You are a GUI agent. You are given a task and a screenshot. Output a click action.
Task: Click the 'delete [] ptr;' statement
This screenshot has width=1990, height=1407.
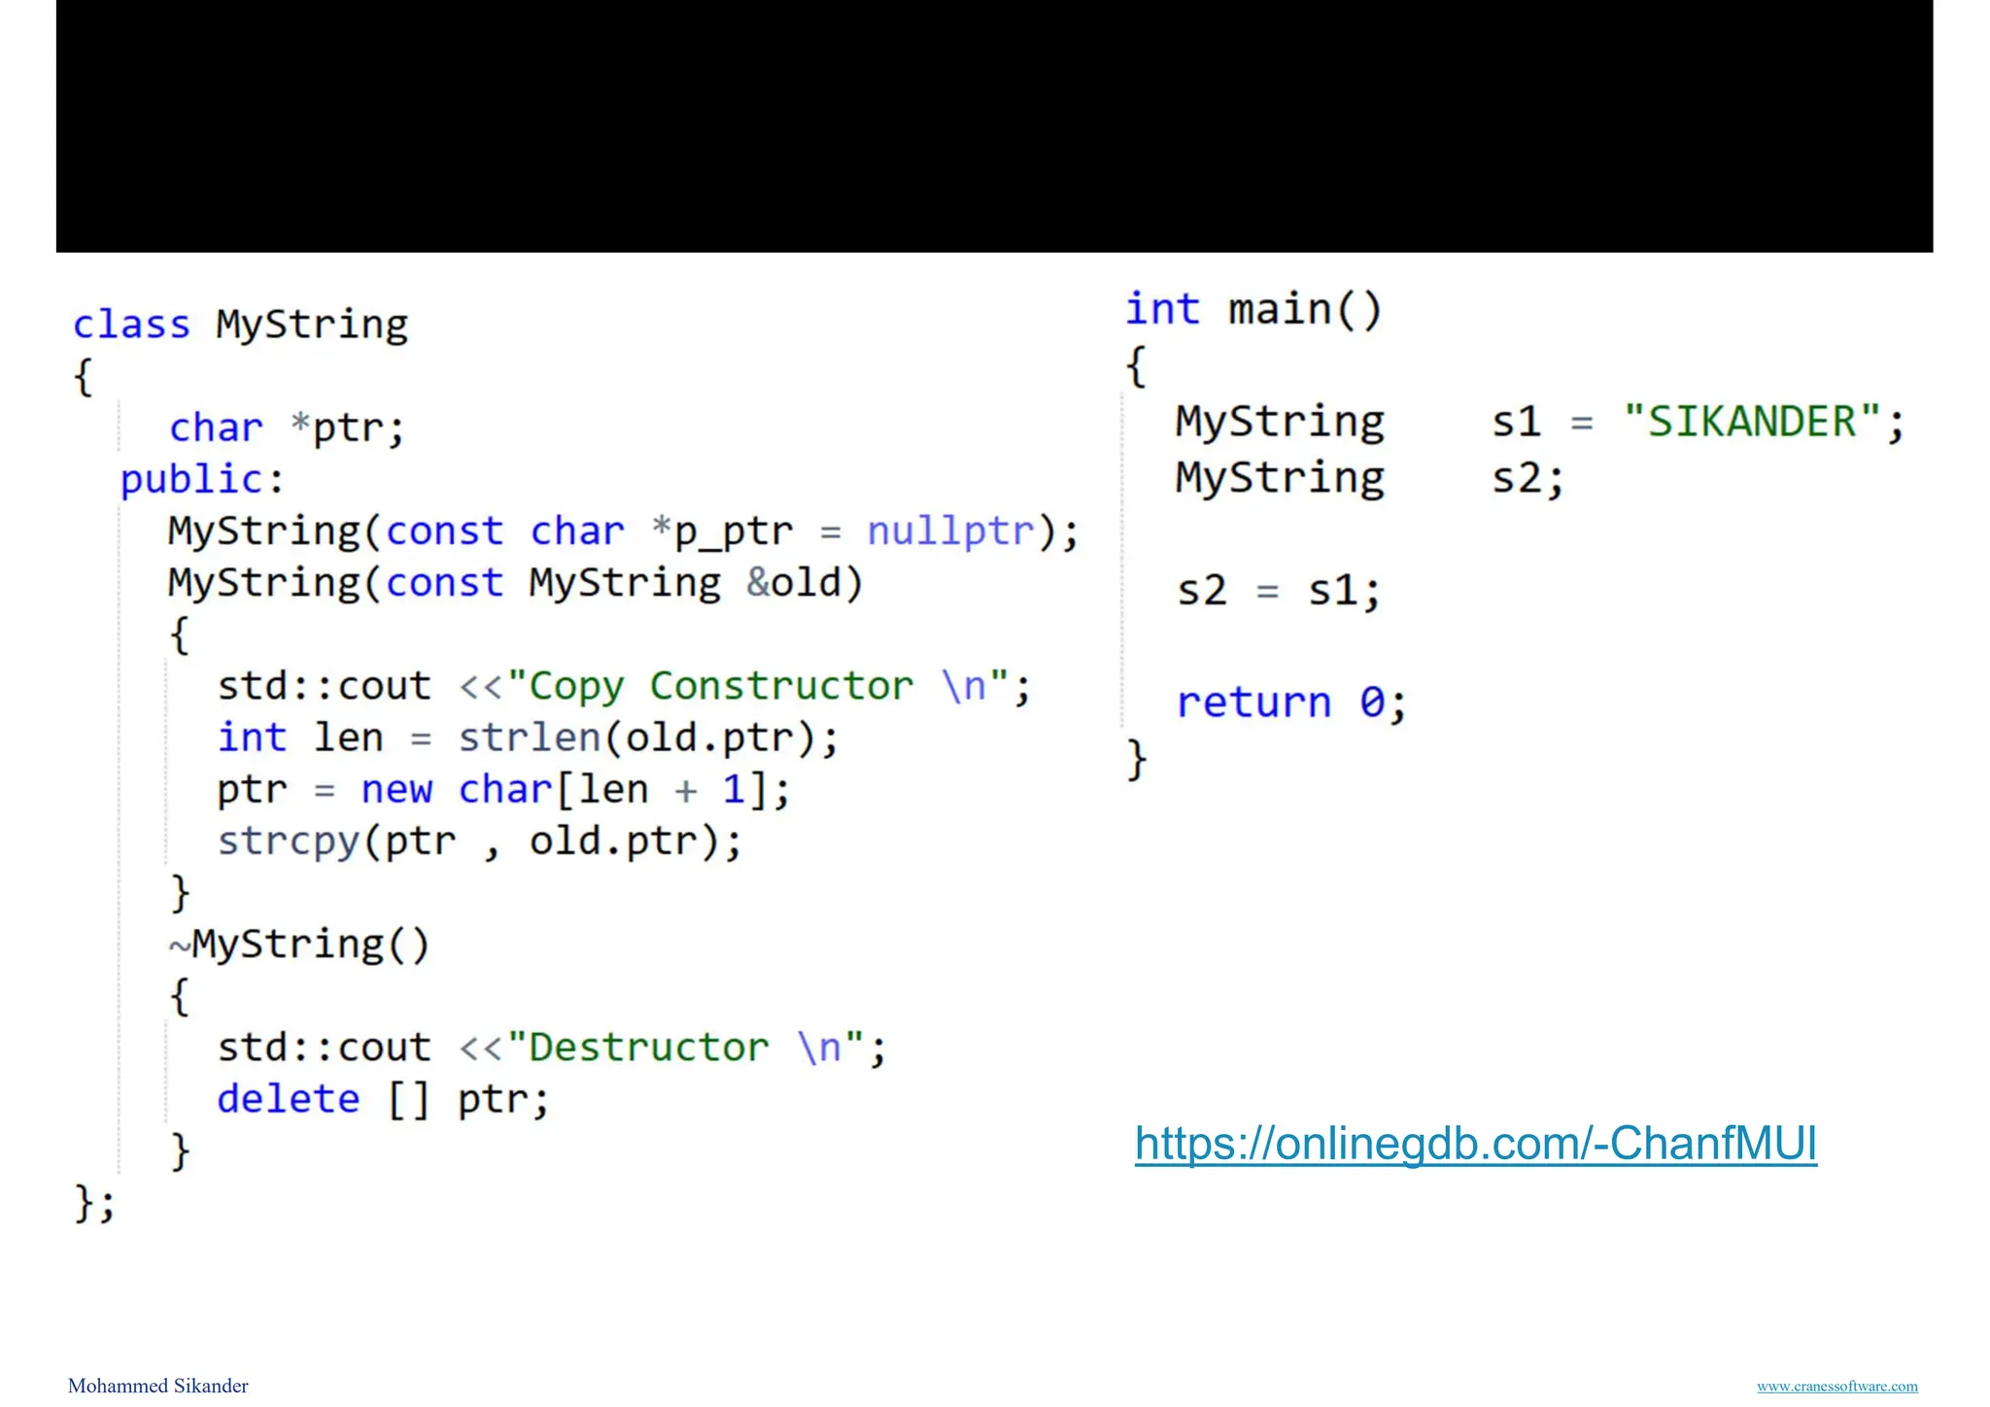383,1099
